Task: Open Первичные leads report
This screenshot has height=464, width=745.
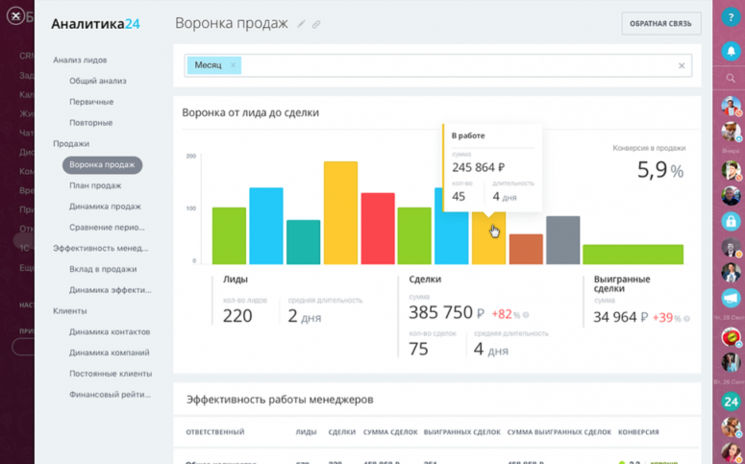Action: pos(91,102)
